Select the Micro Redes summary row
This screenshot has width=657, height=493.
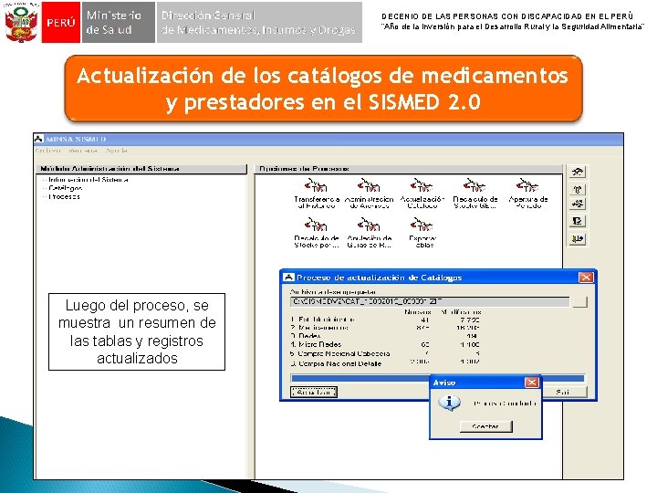tap(385, 344)
